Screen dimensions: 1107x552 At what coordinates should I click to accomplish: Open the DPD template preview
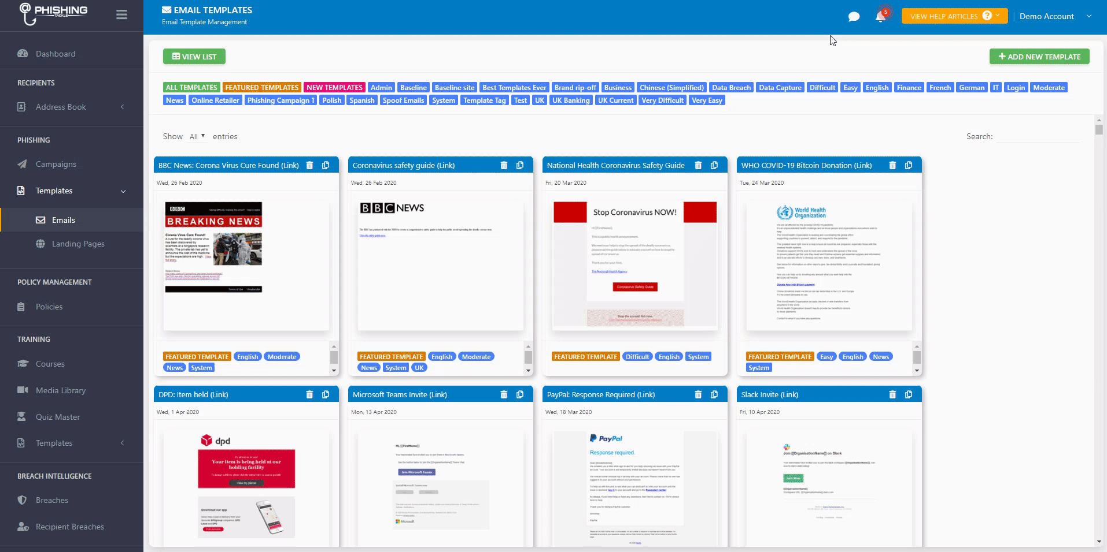click(246, 488)
